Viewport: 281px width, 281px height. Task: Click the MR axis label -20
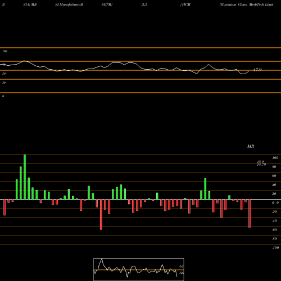point(274,212)
